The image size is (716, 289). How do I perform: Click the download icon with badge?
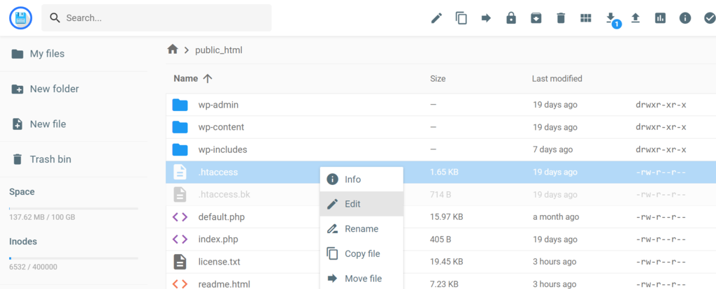tap(610, 17)
